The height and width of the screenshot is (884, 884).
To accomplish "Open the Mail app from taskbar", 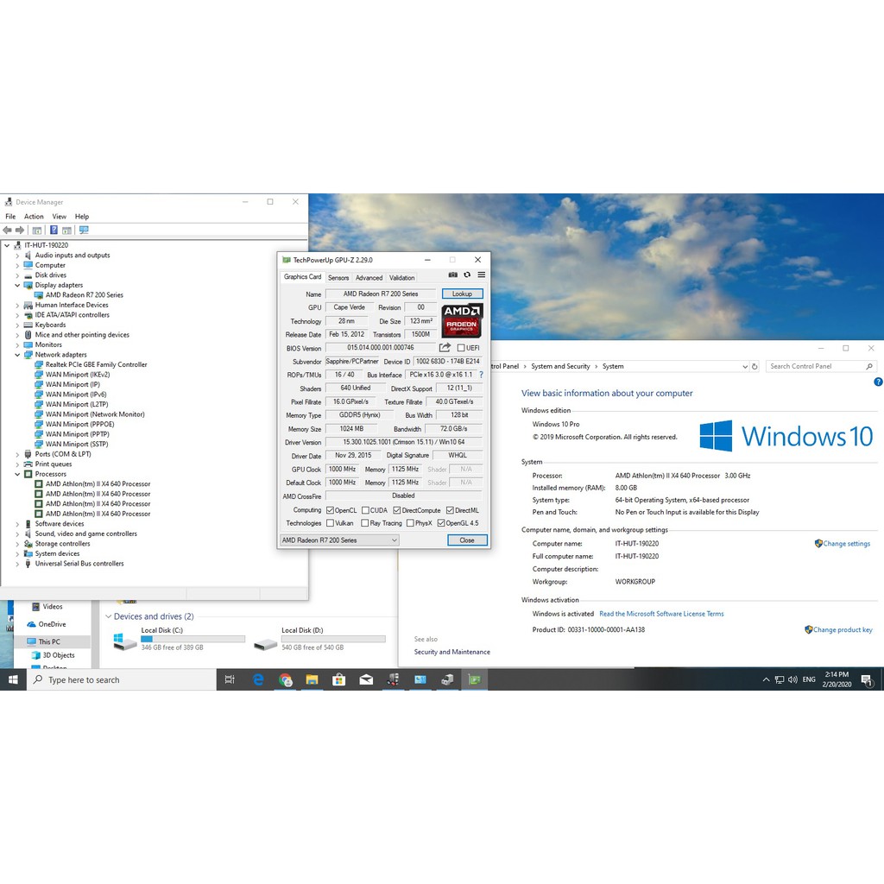I will click(366, 679).
